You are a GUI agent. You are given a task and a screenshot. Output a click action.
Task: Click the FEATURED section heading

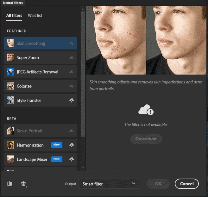pyautogui.click(x=16, y=31)
